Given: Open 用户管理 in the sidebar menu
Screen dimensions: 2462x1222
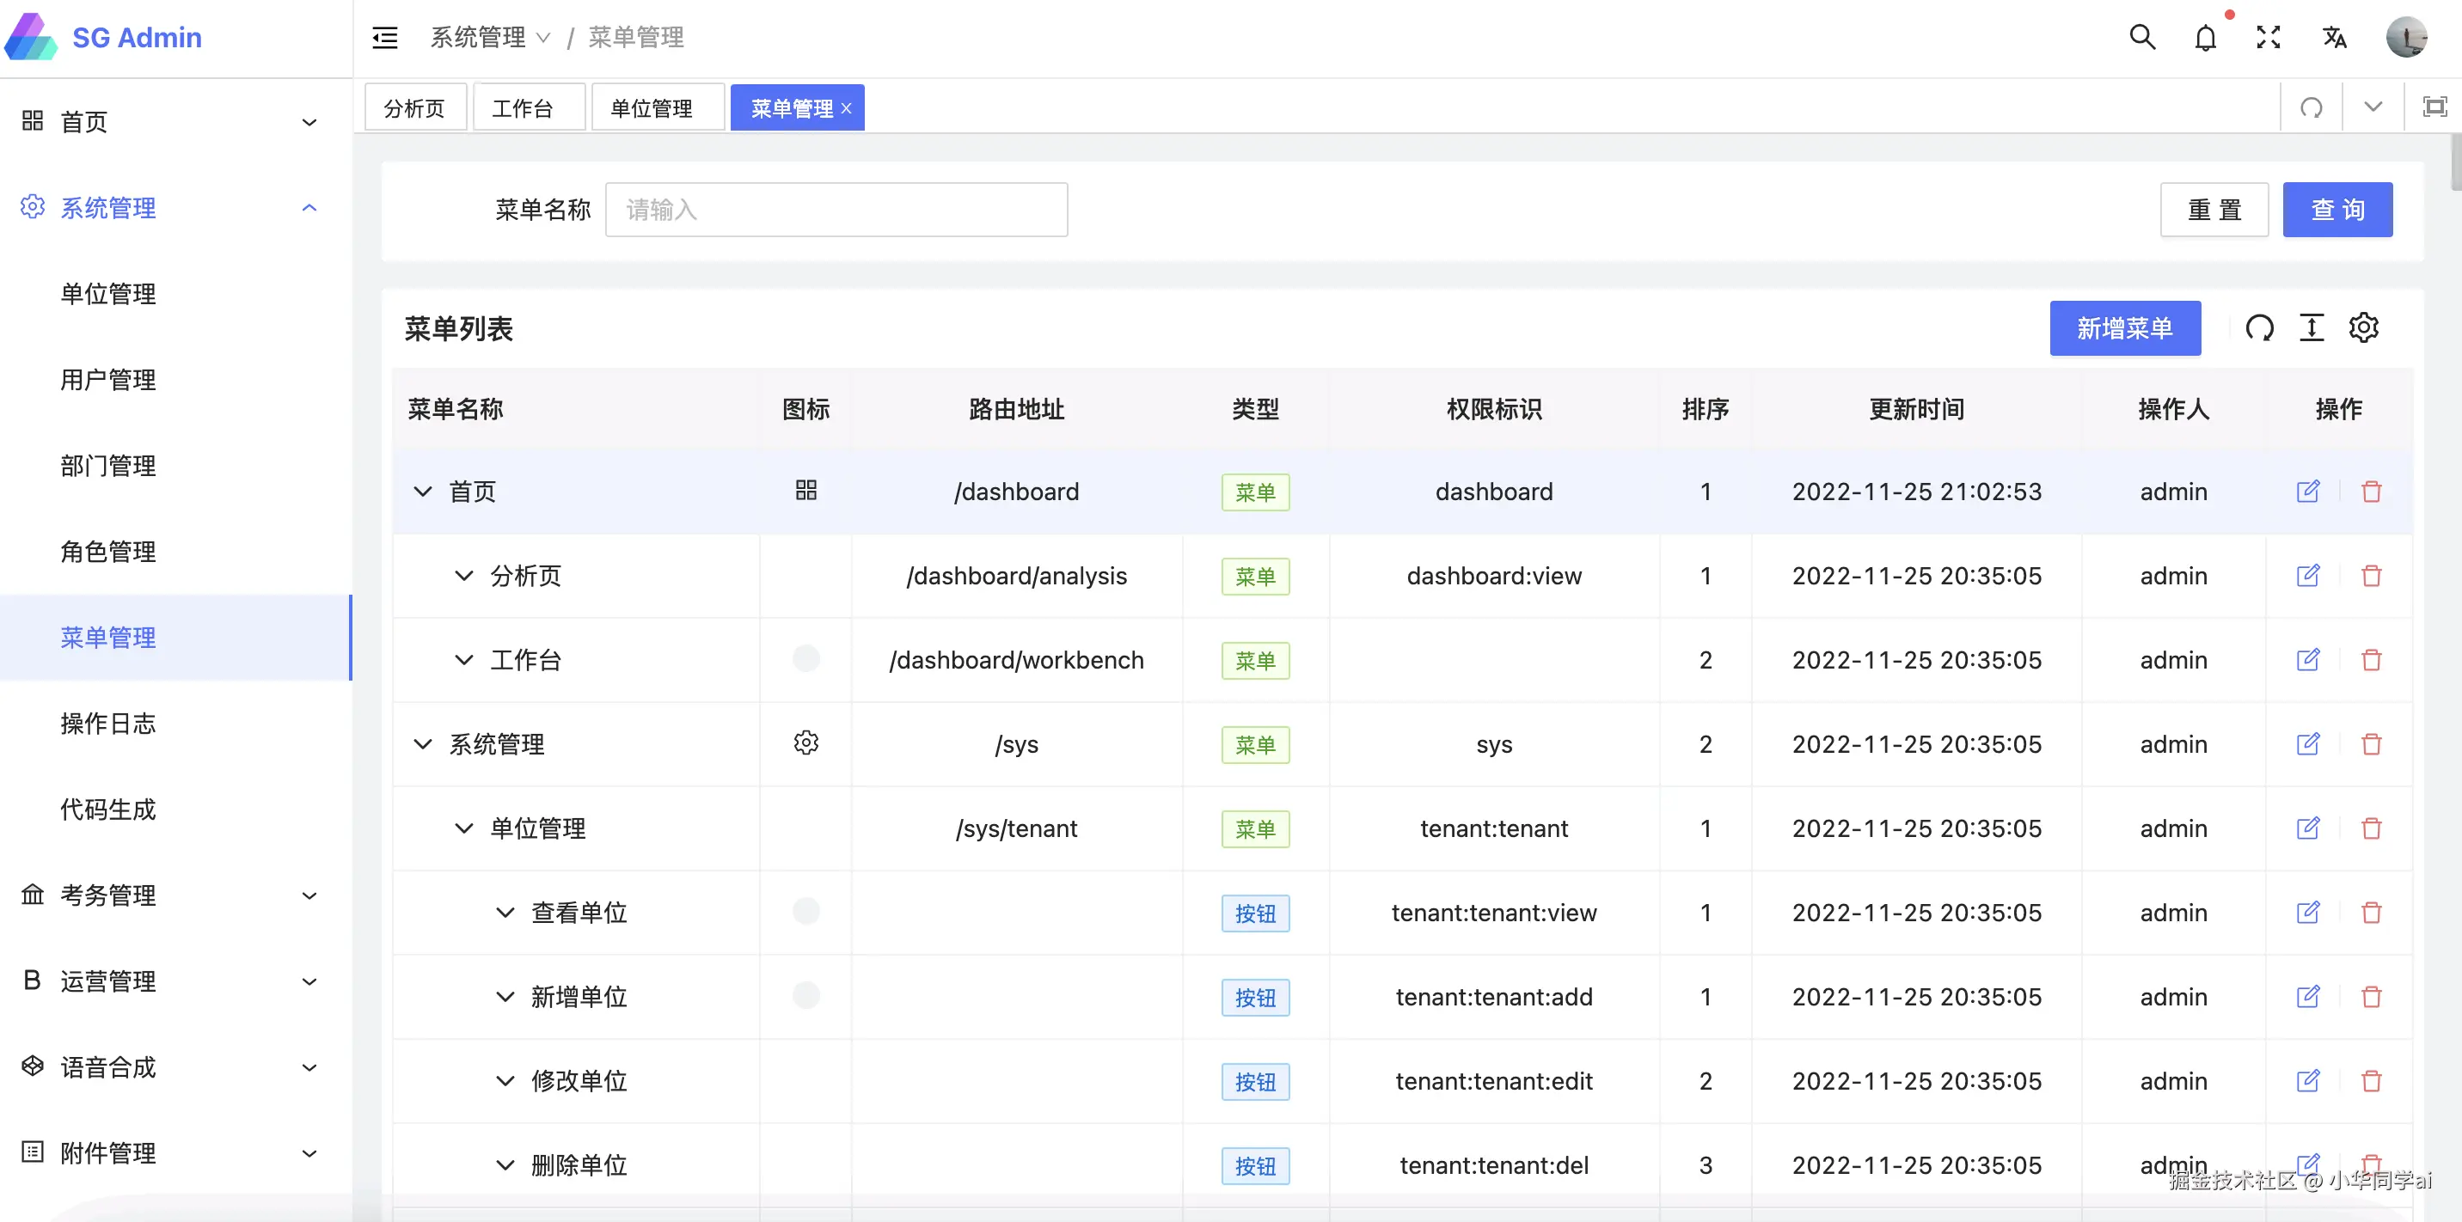Looking at the screenshot, I should [108, 380].
